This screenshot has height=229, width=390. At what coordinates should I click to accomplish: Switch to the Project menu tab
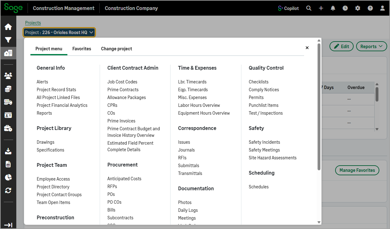(49, 49)
